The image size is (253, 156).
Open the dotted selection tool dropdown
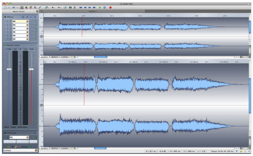tap(65, 8)
